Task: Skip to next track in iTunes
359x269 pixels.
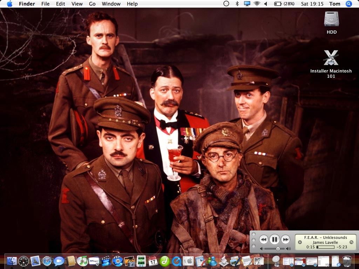Action: [285, 240]
